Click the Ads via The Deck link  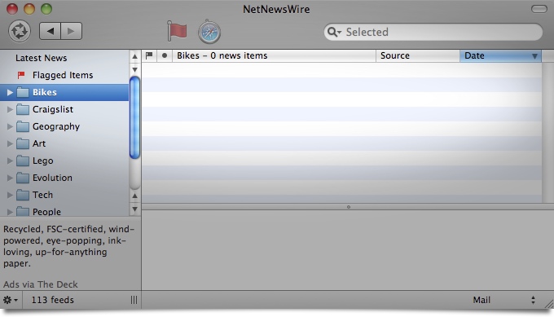[41, 284]
